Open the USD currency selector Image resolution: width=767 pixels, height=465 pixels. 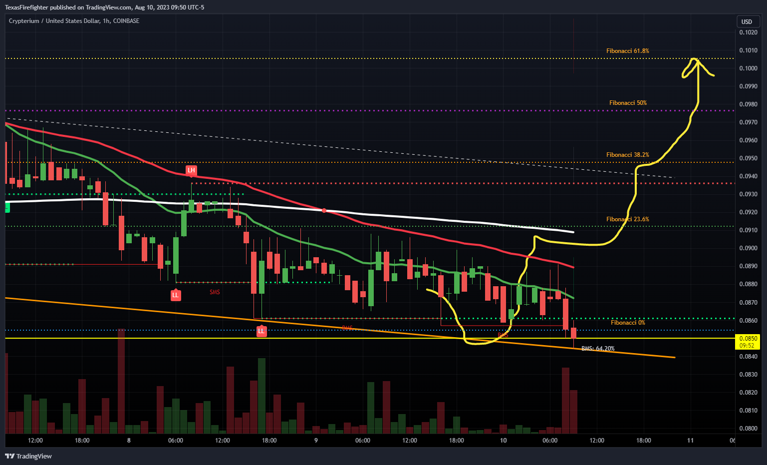[x=747, y=21]
